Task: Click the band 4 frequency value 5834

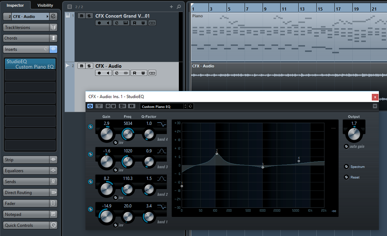Action: pyautogui.click(x=128, y=123)
